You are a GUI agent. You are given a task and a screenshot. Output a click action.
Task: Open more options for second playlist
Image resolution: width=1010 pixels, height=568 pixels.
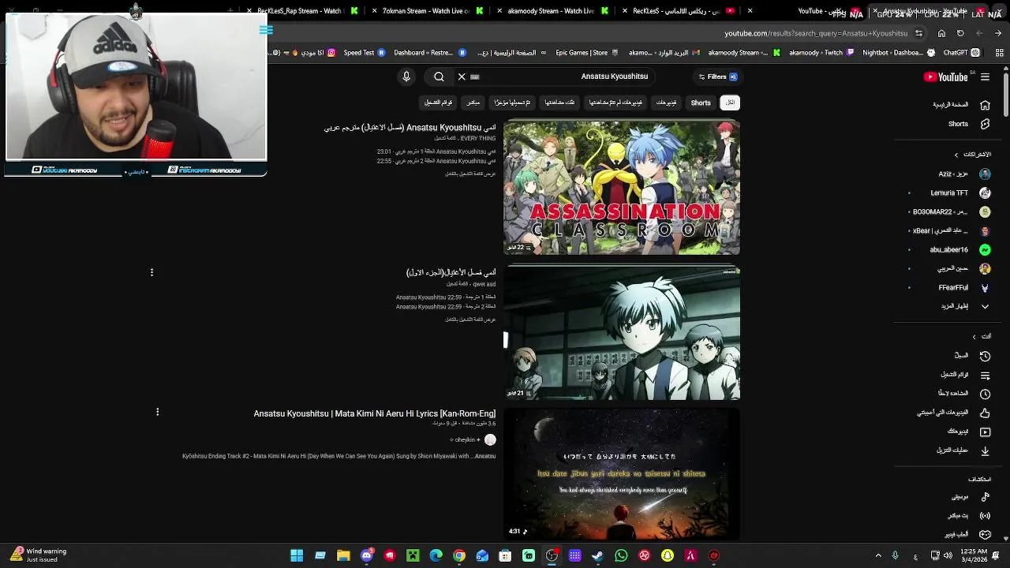(151, 272)
